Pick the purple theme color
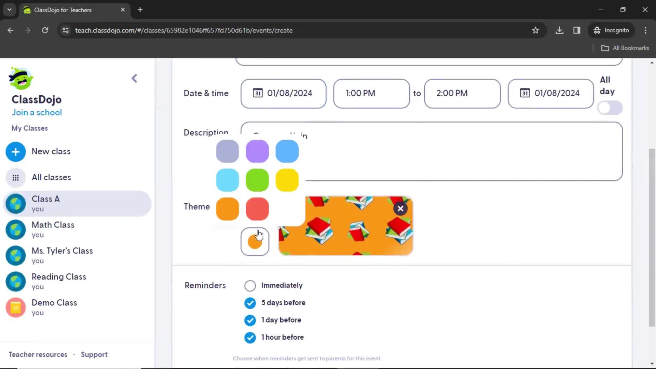Viewport: 656px width, 369px height. (257, 151)
